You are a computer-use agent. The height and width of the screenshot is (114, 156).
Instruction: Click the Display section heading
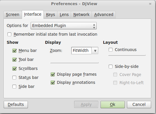(53, 43)
